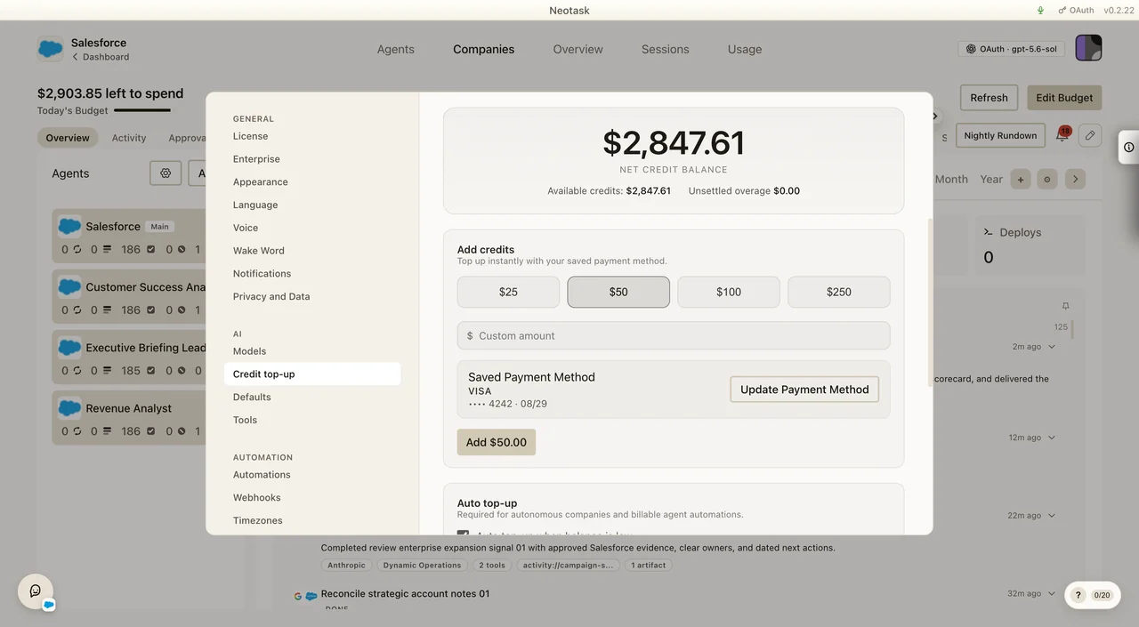
Task: Open Automations settings
Action: coord(312,475)
